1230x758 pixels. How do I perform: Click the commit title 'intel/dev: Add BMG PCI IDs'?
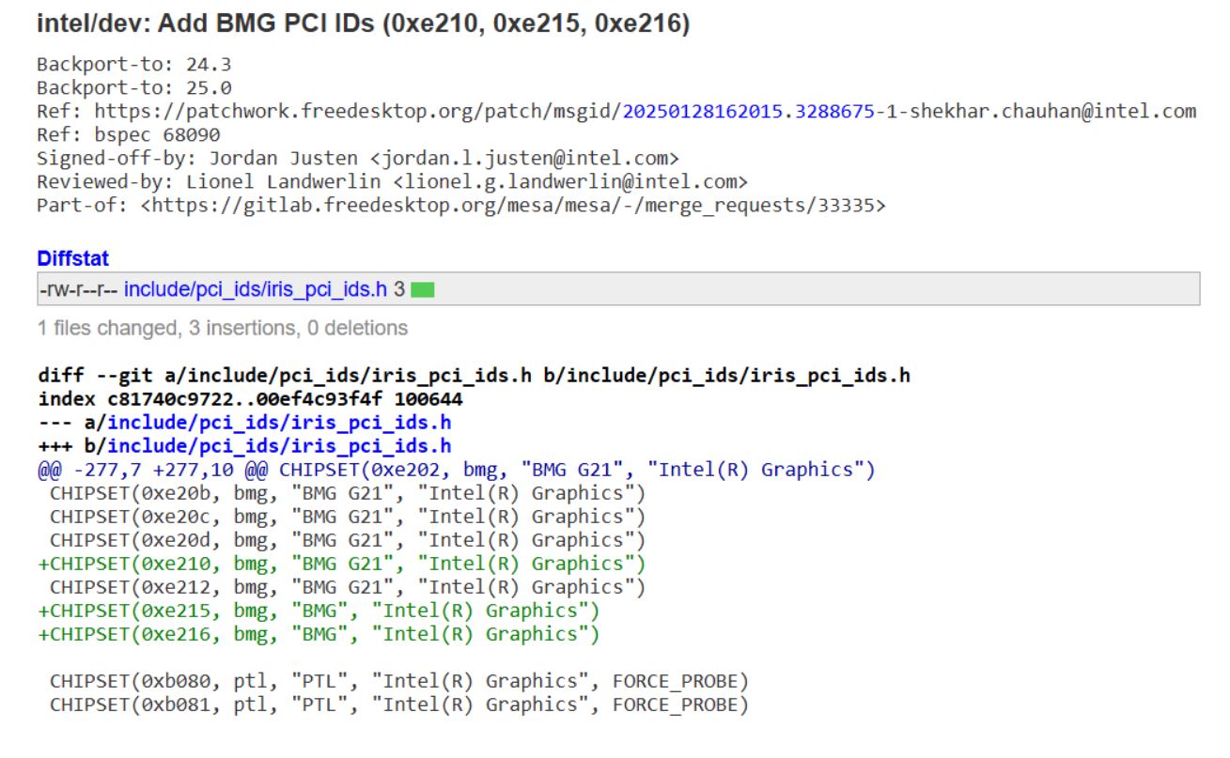coord(364,25)
